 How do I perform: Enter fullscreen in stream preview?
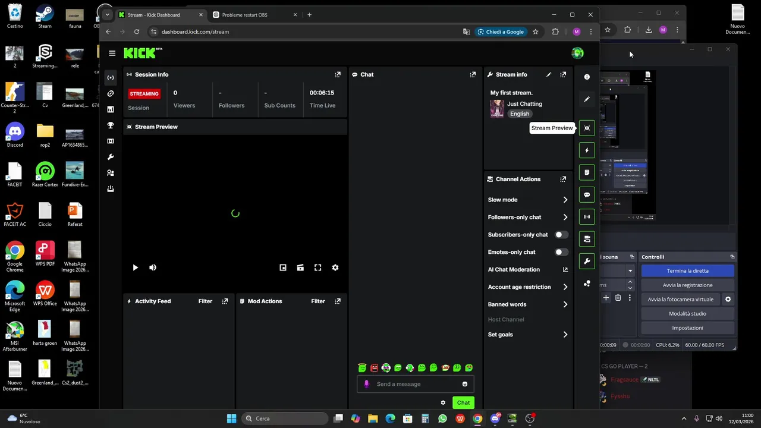point(318,267)
